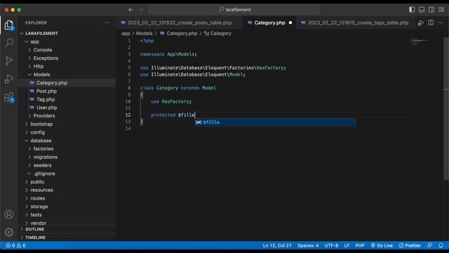This screenshot has height=253, width=449.
Task: Open Explorer Views and More Actions ellipsis
Action: tap(107, 22)
